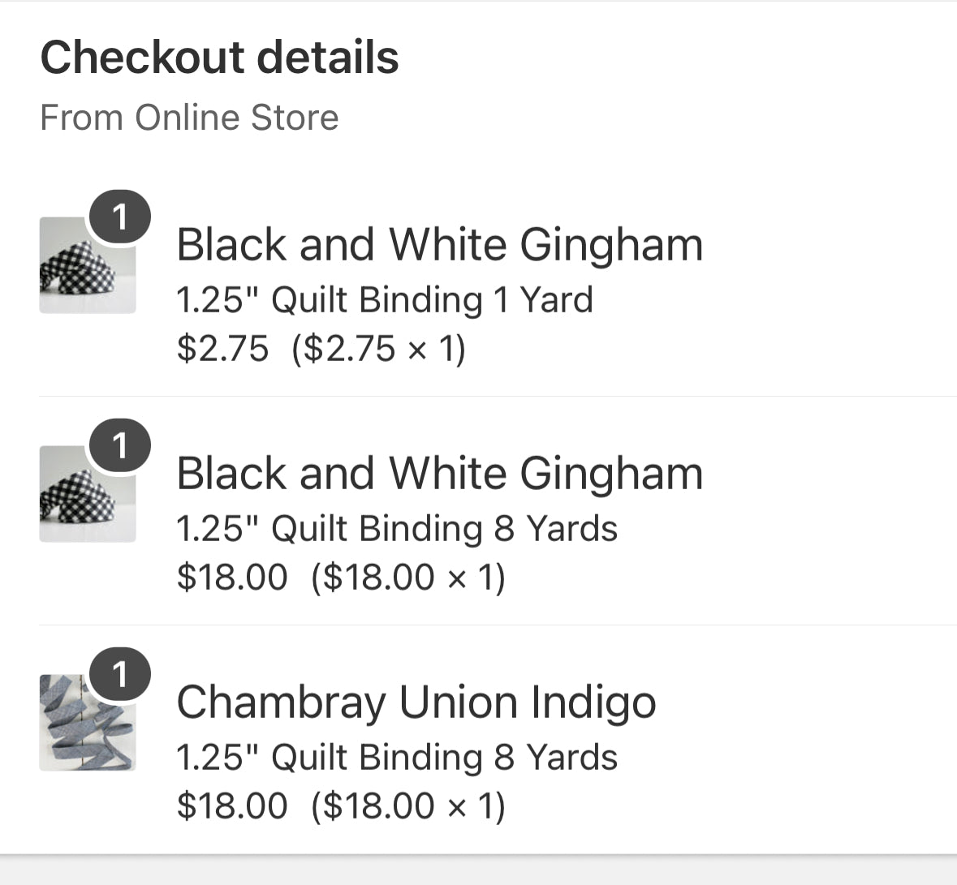Open Chambray Union Indigo product title
The image size is (957, 885).
[x=416, y=702]
